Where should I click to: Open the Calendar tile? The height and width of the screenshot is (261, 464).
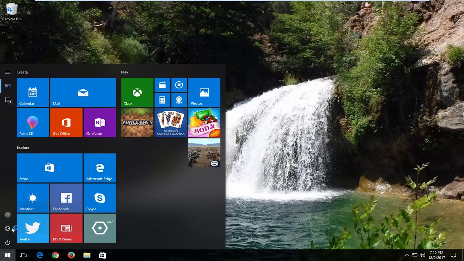(33, 92)
